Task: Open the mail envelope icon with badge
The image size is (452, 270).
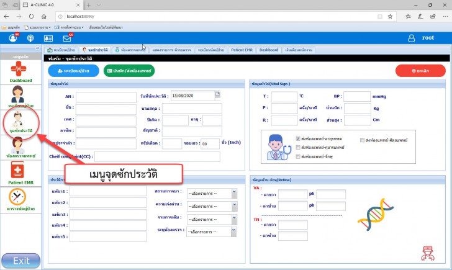Action: [67, 38]
